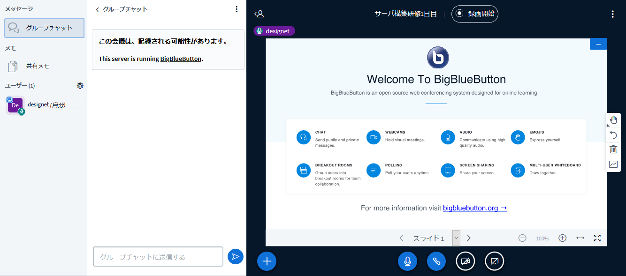Click the MULTI-USER WHITEBOARD icon on slide
This screenshot has height=276, width=626.
click(x=518, y=170)
